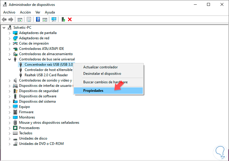Click the Equipo computer icon

coord(15,107)
